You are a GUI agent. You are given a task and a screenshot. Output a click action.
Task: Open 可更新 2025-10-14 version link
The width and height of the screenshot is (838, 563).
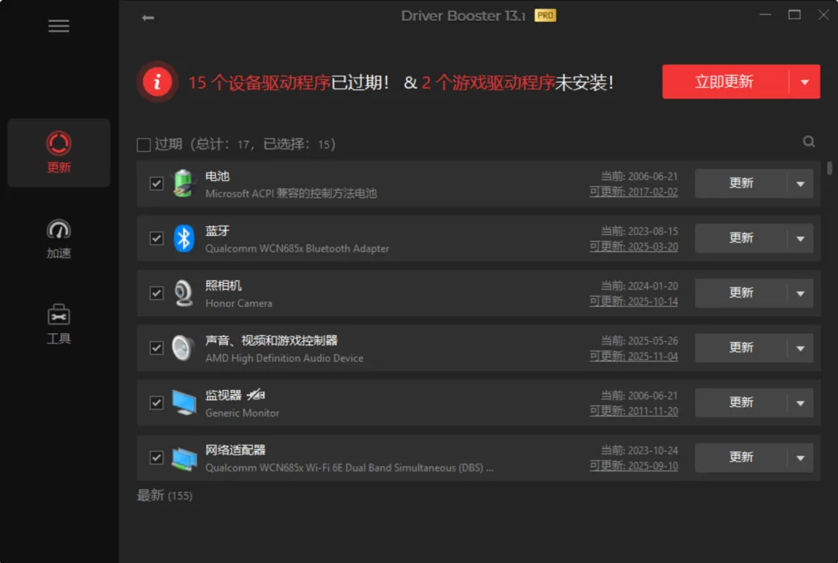coord(633,301)
